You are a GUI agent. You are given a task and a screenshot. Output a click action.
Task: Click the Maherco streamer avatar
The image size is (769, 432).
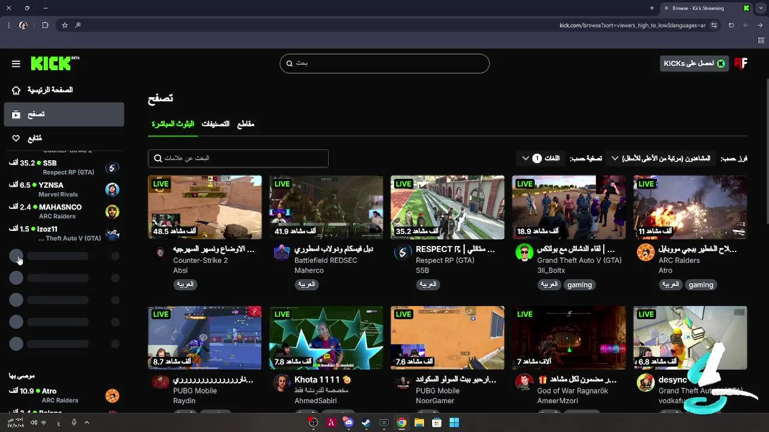tap(281, 253)
